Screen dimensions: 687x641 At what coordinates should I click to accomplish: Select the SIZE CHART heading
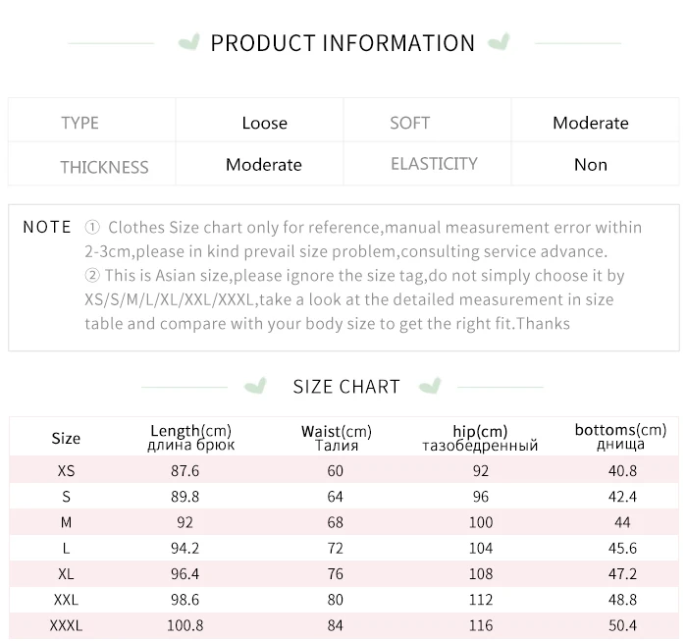point(346,387)
